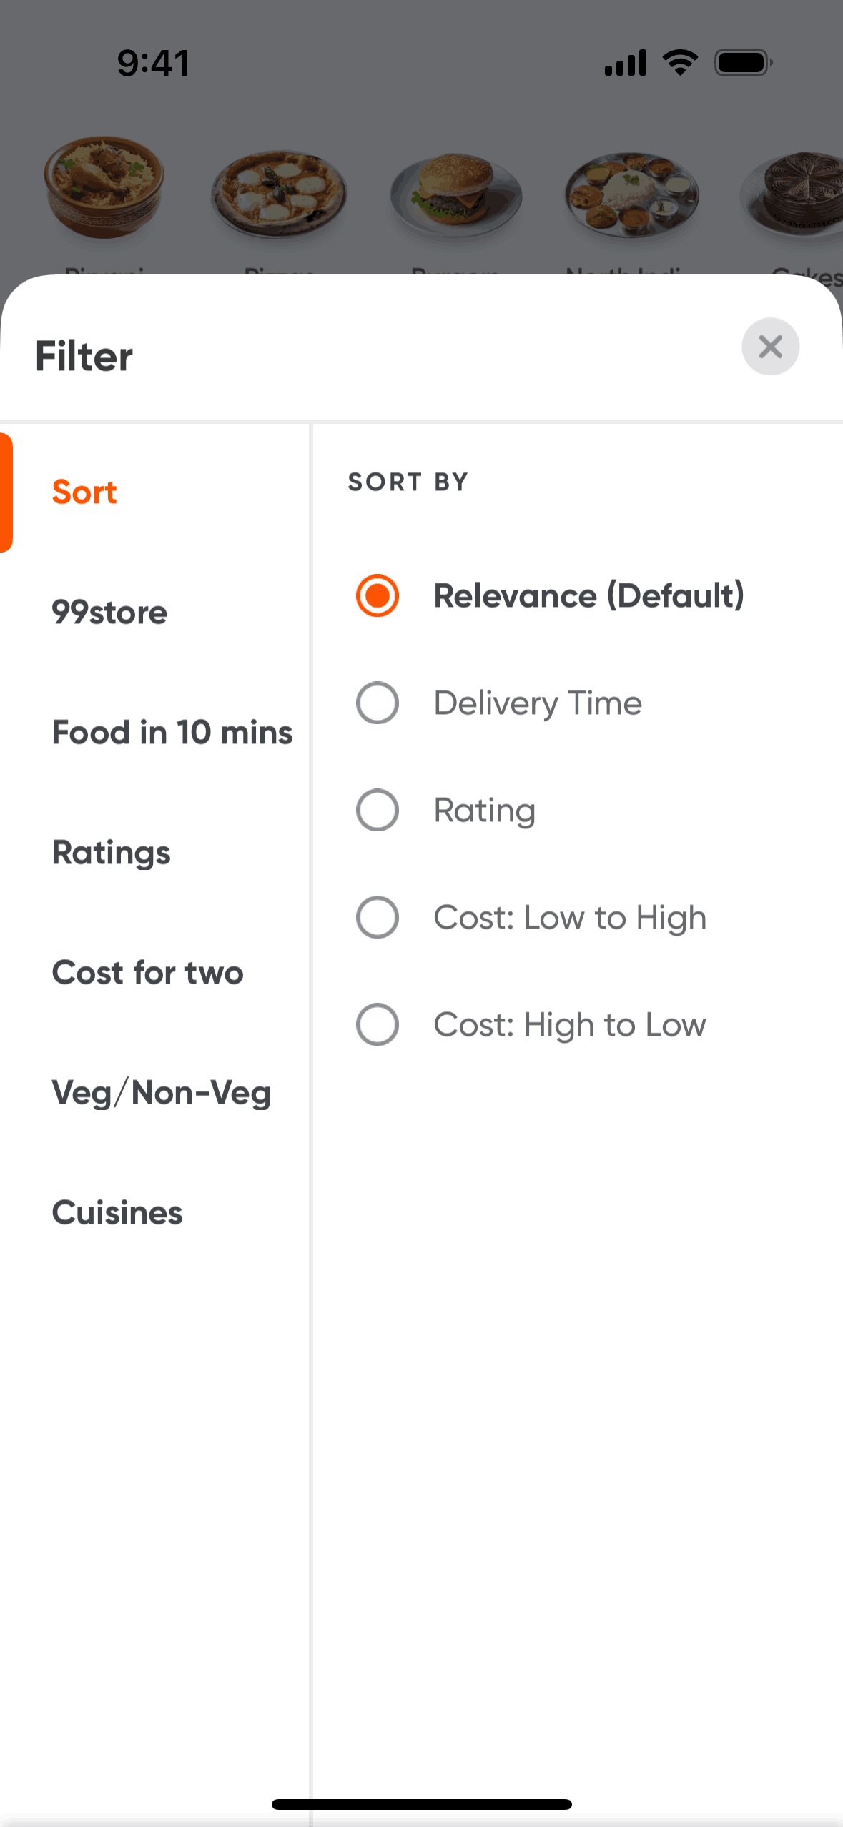Tap the Pizza category image

pyautogui.click(x=279, y=194)
